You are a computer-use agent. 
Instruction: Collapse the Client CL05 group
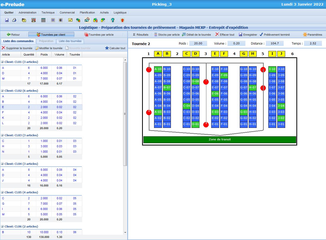point(2,192)
